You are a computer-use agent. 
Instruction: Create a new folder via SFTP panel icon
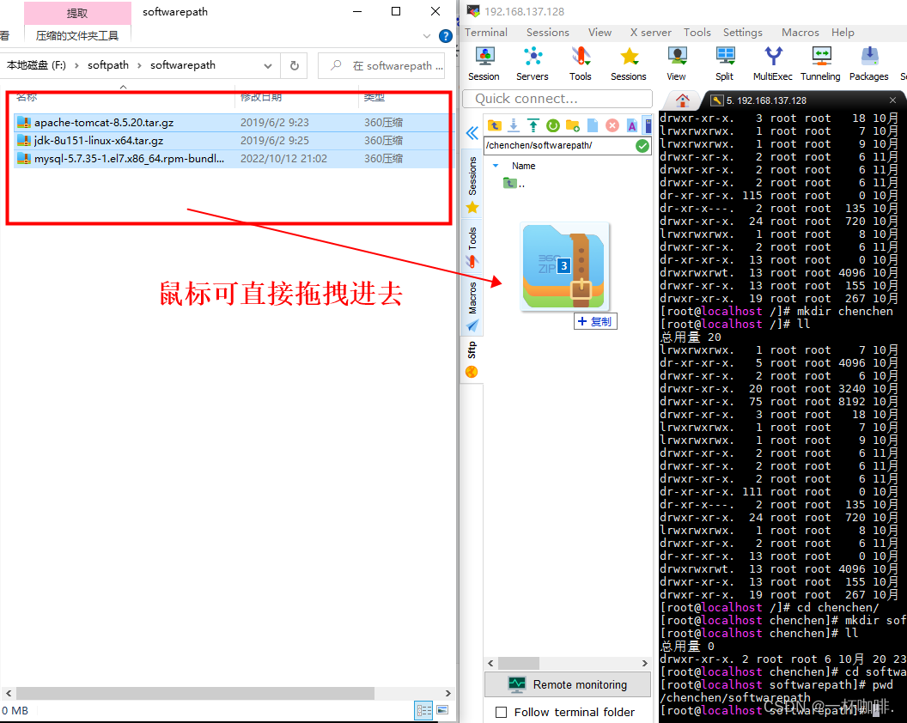(x=571, y=125)
